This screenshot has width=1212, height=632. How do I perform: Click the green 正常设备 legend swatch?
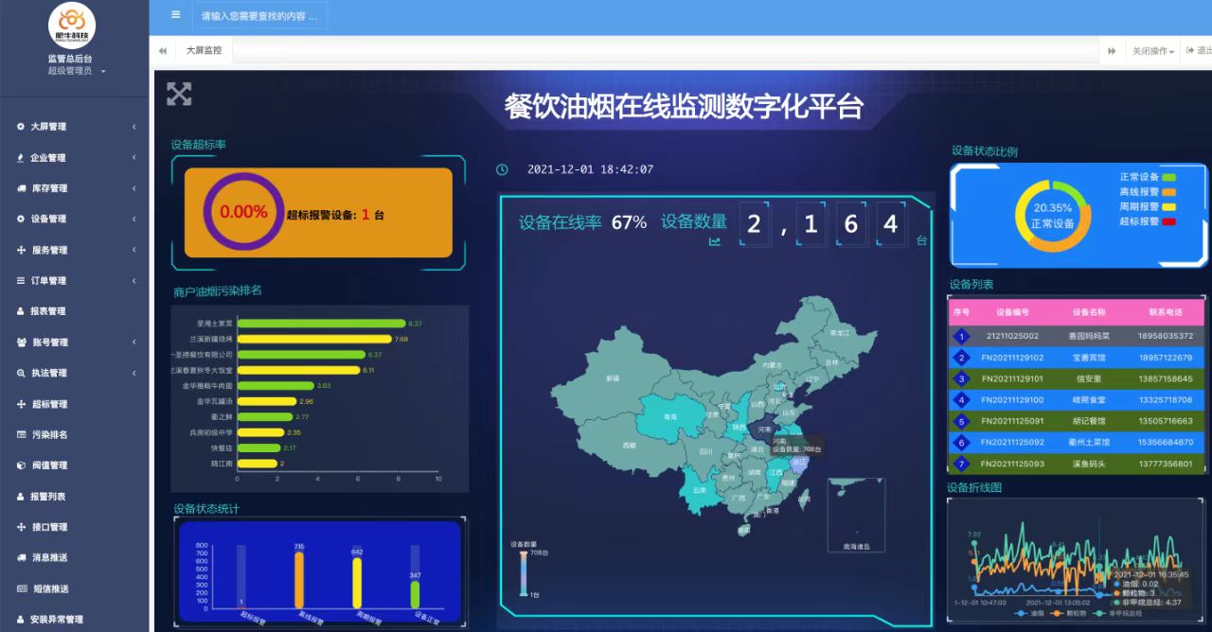coord(1168,177)
